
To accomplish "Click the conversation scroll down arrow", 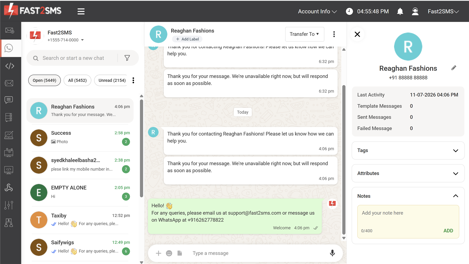I will click(344, 238).
